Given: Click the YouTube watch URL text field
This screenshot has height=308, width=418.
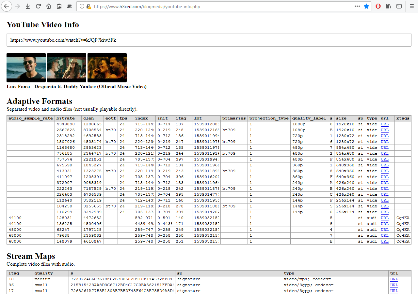Looking at the screenshot, I should 209,40.
